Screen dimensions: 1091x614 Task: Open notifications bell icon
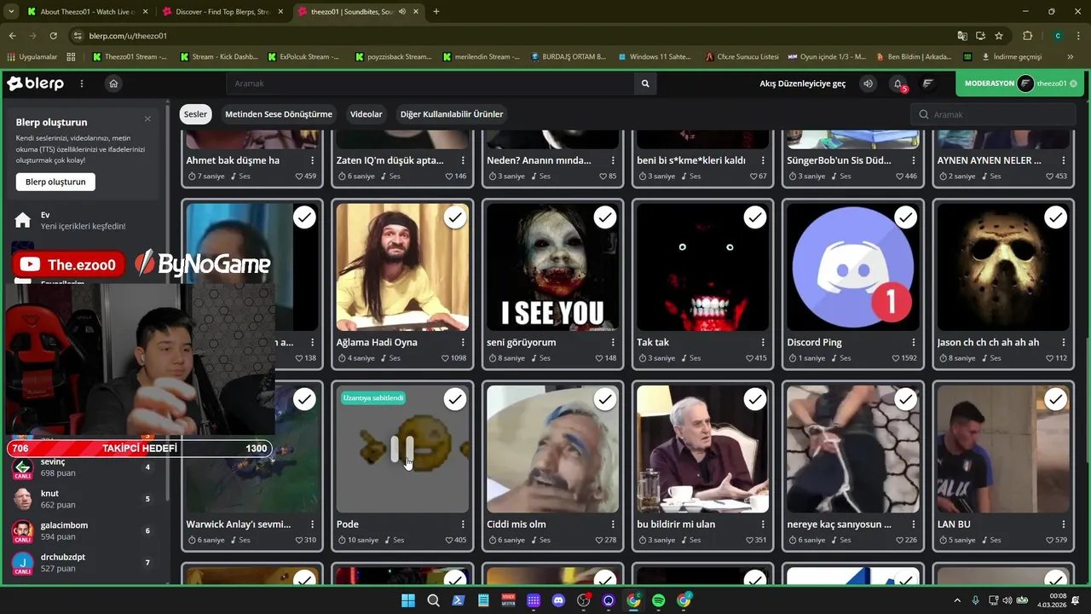click(898, 84)
